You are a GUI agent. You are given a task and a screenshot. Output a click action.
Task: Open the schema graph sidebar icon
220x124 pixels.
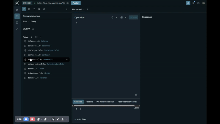point(17,10)
